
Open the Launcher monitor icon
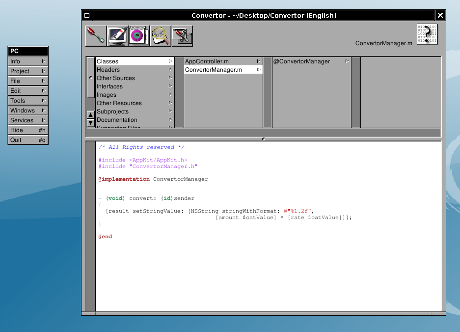(x=117, y=36)
